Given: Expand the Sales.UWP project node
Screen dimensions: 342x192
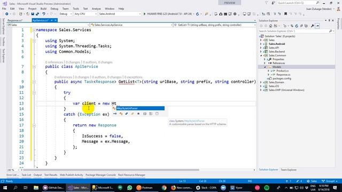Looking at the screenshot, I should coord(261,90).
